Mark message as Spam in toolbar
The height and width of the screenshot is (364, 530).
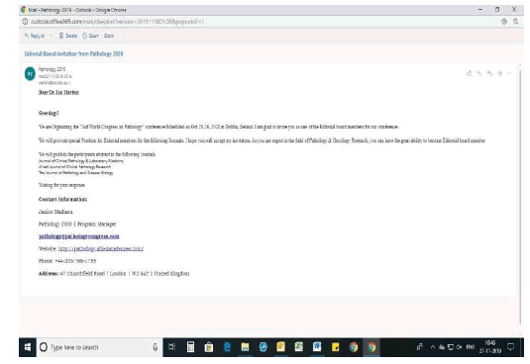(x=90, y=36)
